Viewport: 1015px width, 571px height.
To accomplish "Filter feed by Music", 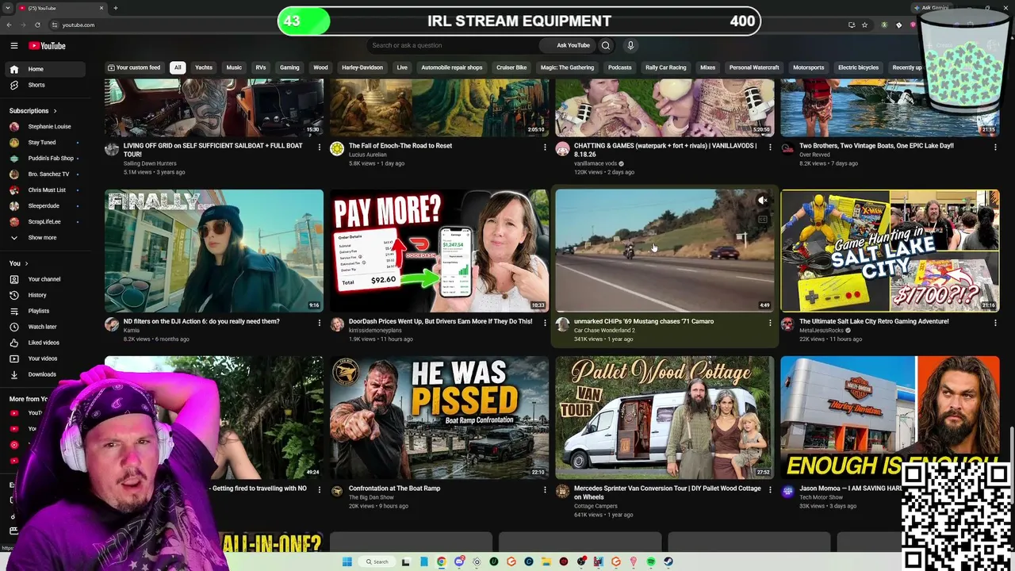I will [x=234, y=67].
